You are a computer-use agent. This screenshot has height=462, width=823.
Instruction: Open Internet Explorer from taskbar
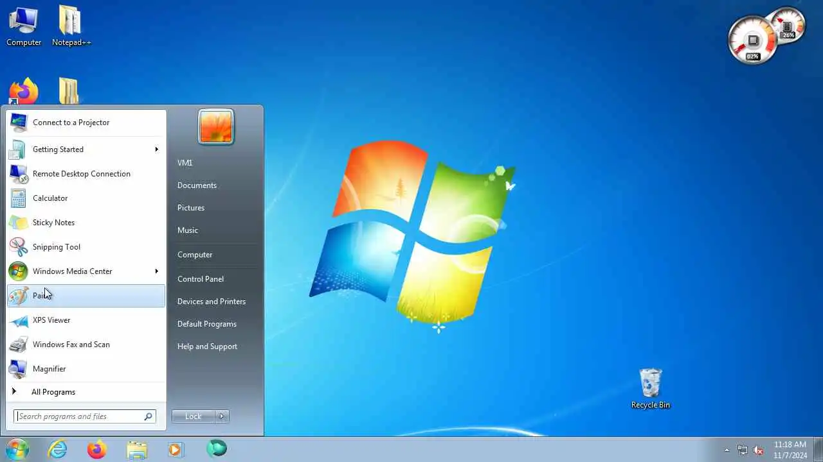(58, 450)
